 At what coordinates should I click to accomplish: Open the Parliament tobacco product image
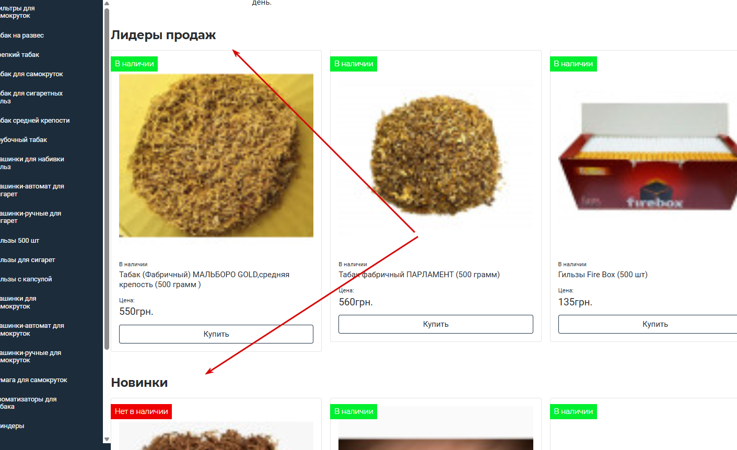click(436, 156)
